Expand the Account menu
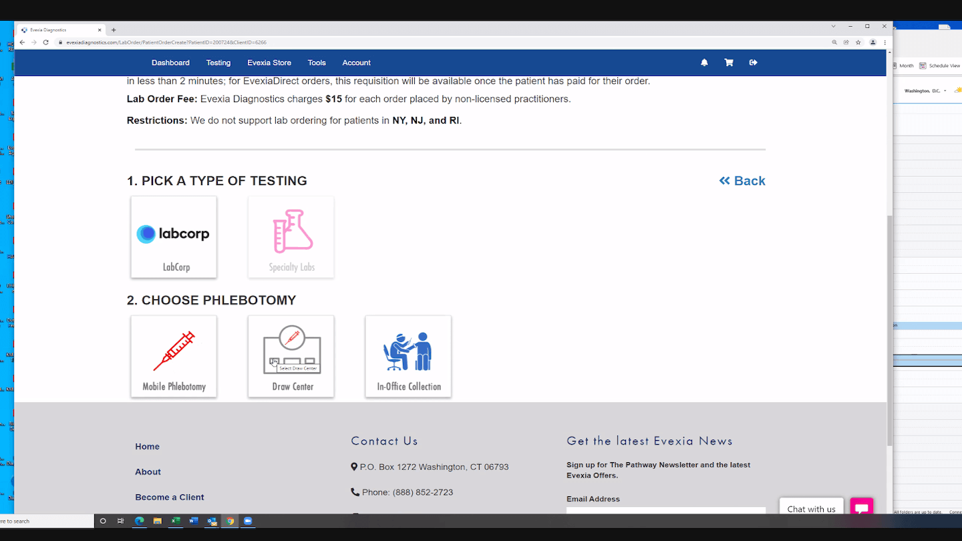The width and height of the screenshot is (962, 541). point(356,63)
